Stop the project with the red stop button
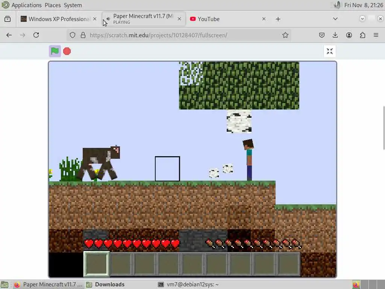Screen dimensions: 385x289 [x=67, y=51]
